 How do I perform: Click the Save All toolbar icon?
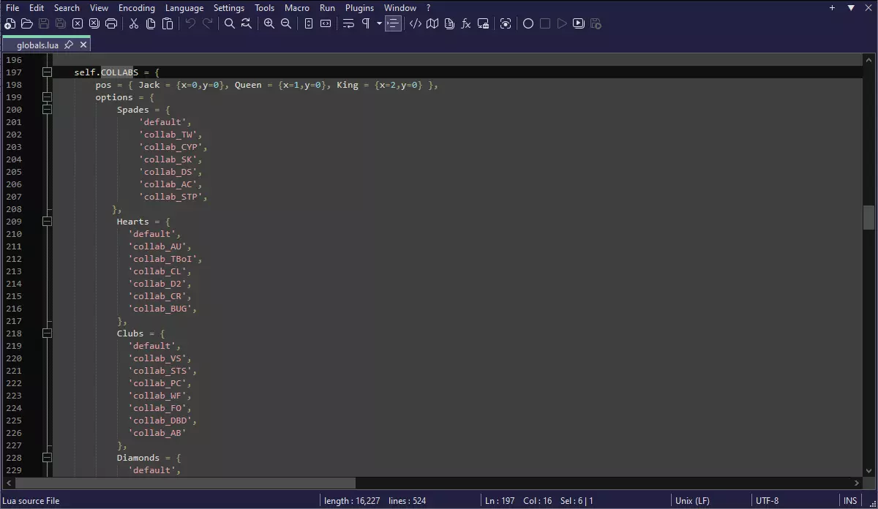click(x=61, y=23)
